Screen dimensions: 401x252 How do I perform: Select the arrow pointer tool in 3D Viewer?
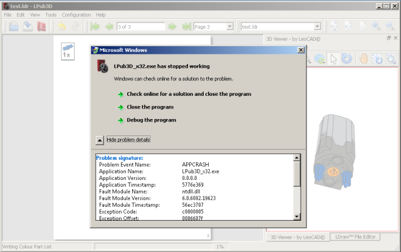pos(333,59)
